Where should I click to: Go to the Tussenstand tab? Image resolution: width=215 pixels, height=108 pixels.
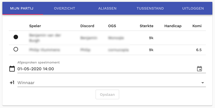tap(150, 8)
